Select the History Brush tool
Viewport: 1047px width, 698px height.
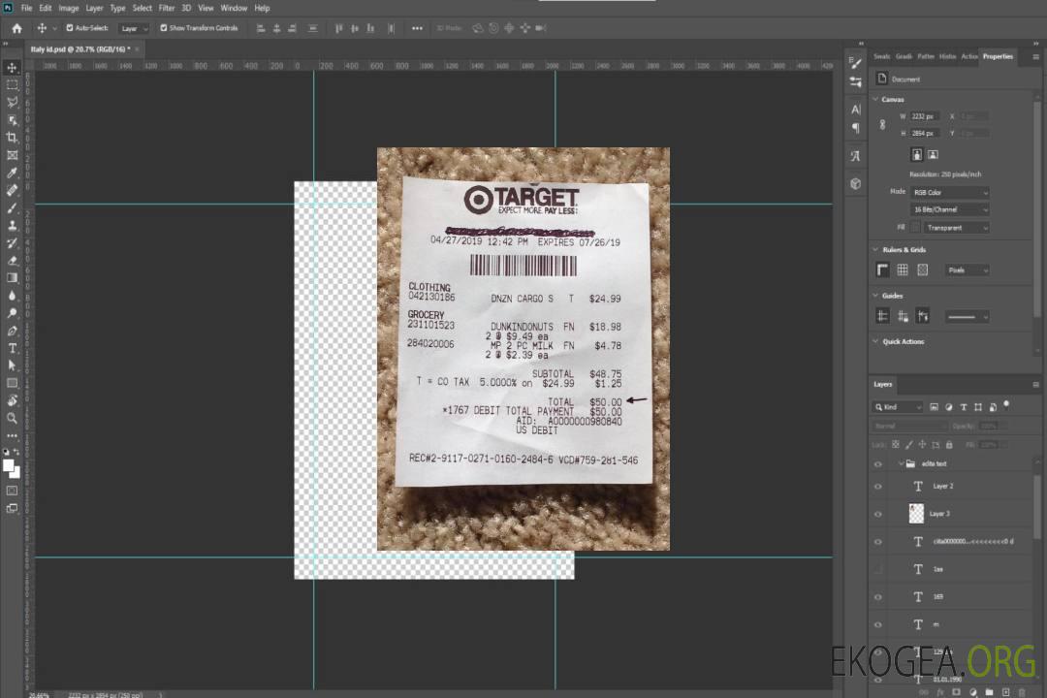pos(12,243)
